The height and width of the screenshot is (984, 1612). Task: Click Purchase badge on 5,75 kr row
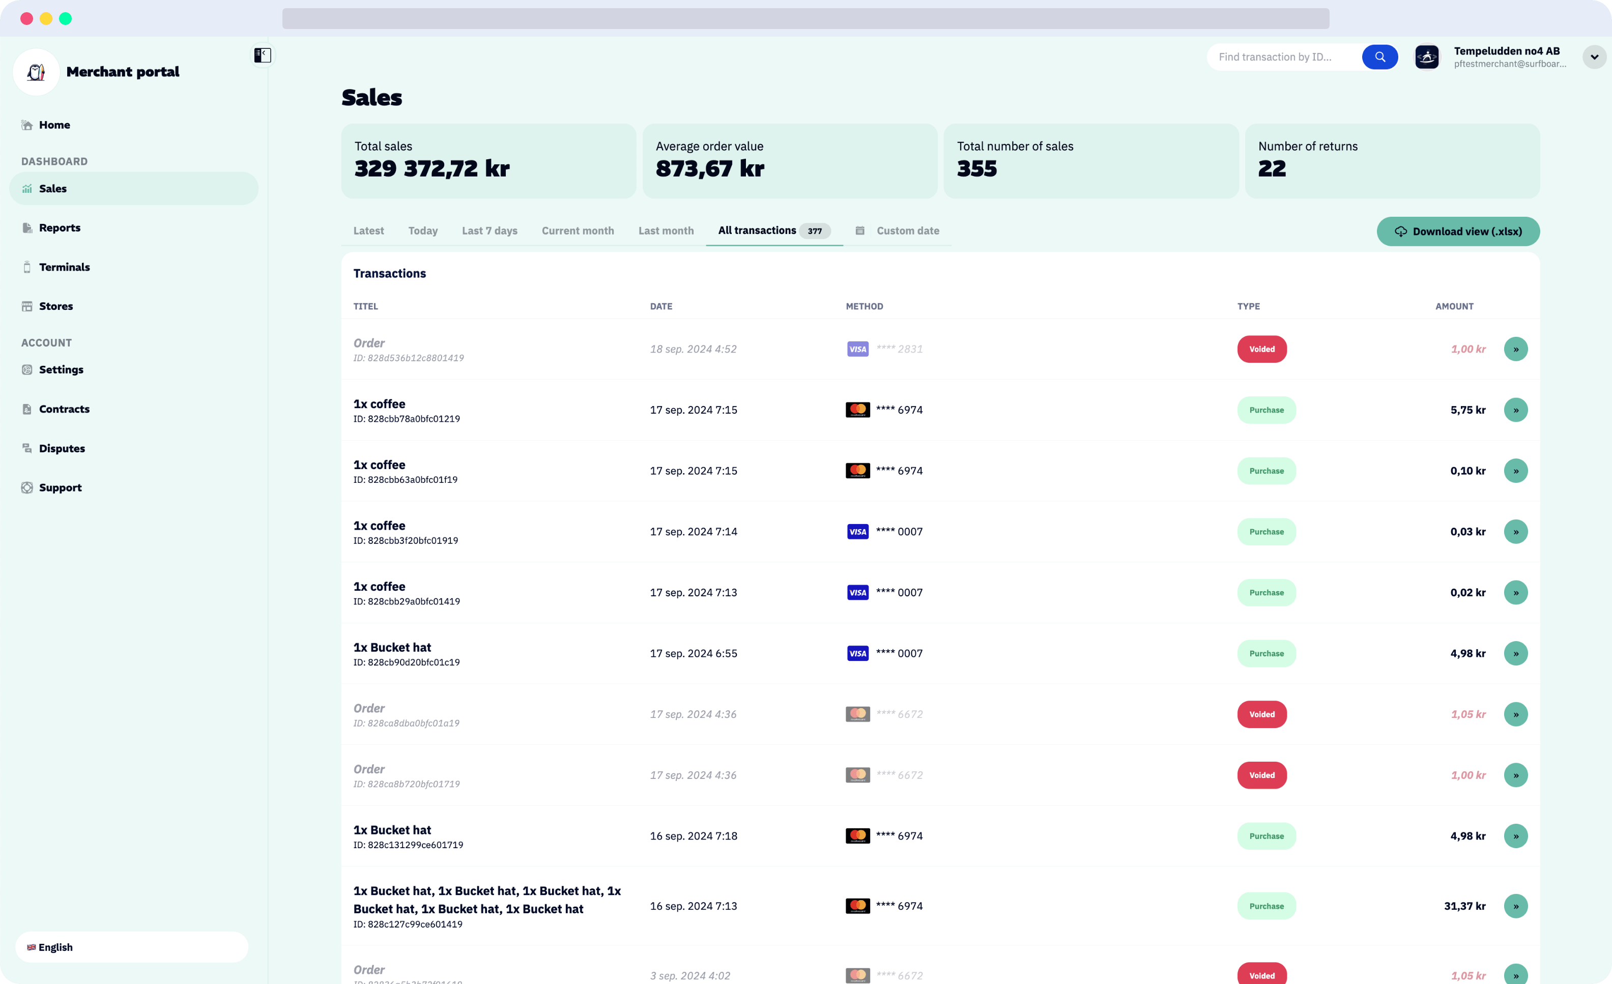1266,410
